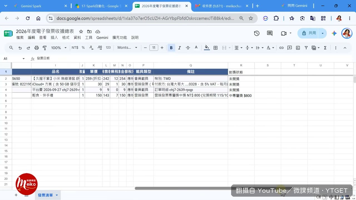Apply strikethrough formatting
Viewport: 356px width, 200px height.
click(x=188, y=48)
